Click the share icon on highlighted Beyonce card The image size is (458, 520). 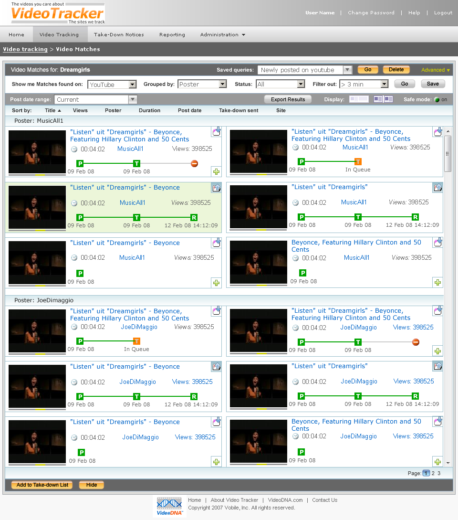217,188
